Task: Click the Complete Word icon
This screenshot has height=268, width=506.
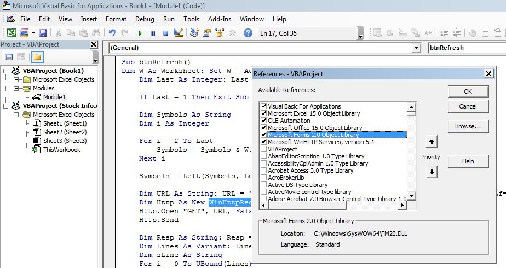Action: pos(428,33)
